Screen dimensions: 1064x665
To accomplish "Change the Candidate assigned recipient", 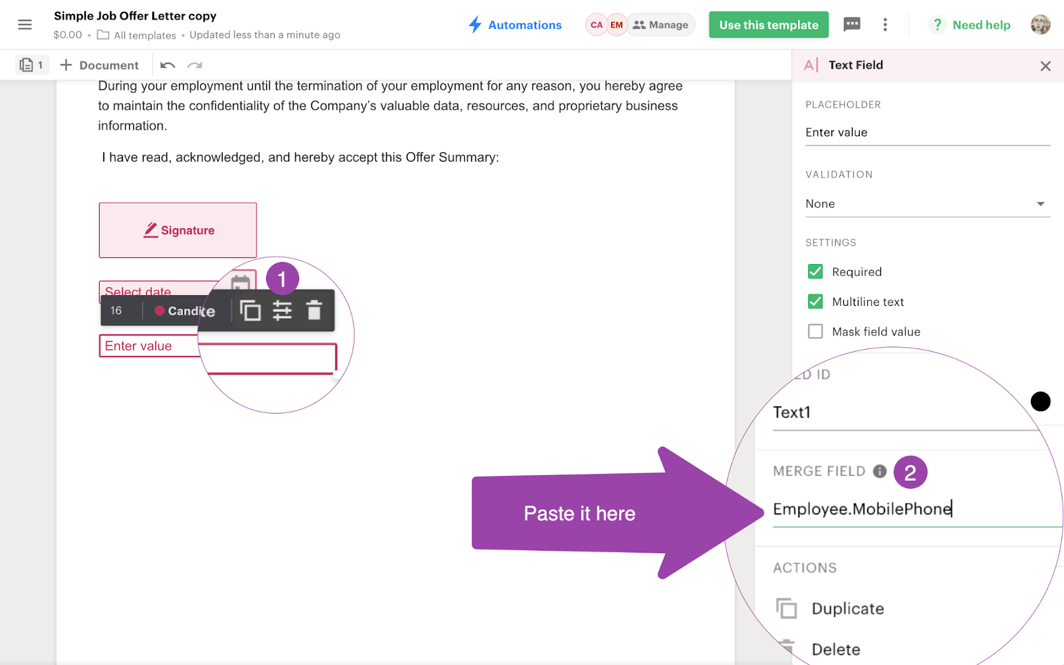I will tap(185, 311).
